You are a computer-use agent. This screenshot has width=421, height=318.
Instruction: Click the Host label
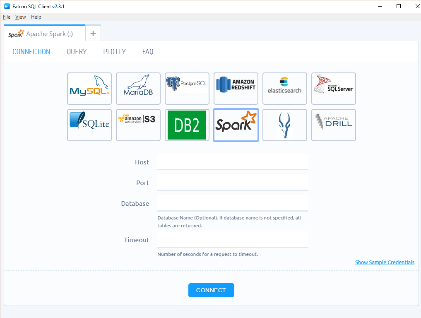click(142, 162)
